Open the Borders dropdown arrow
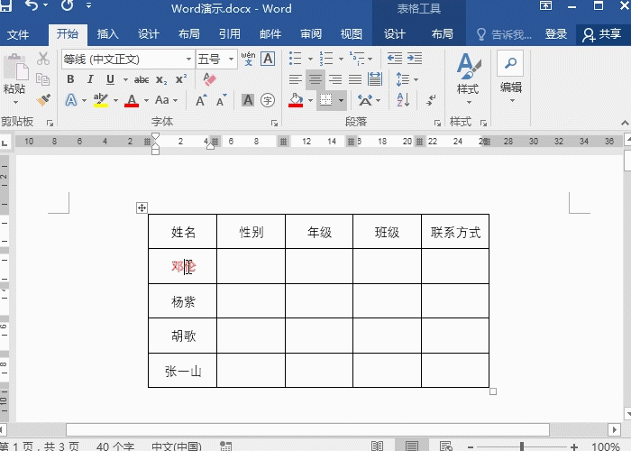 tap(341, 100)
